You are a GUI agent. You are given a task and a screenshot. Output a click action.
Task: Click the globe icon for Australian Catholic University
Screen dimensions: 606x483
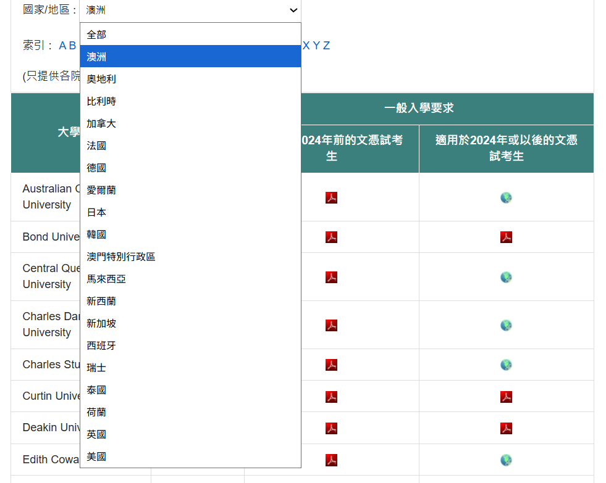coord(505,197)
